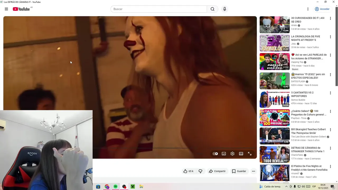
Task: Submit search with the magnifier button
Action: [x=213, y=9]
